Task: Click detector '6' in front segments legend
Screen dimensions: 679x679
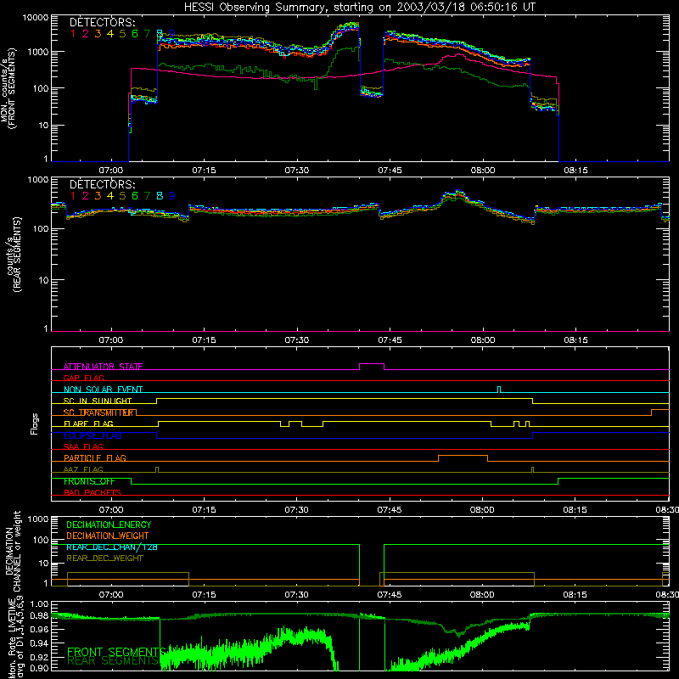Action: [135, 33]
